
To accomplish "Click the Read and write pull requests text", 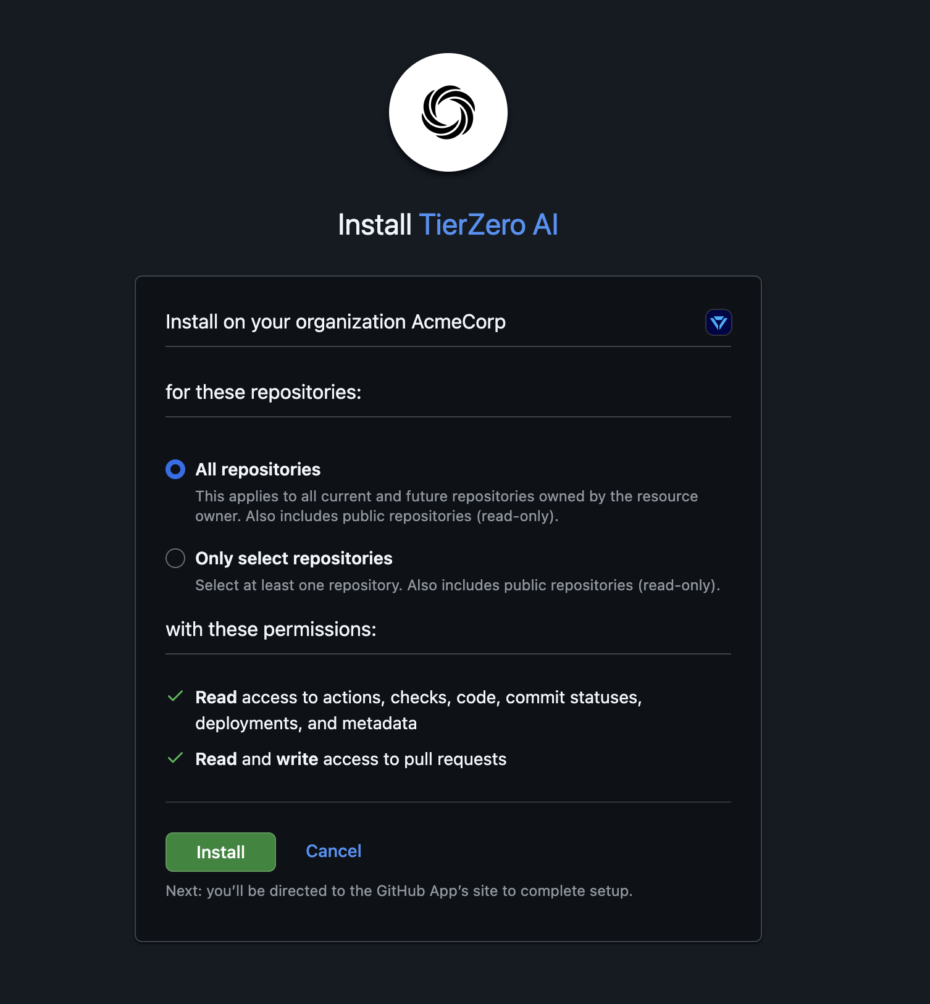I will pos(351,758).
